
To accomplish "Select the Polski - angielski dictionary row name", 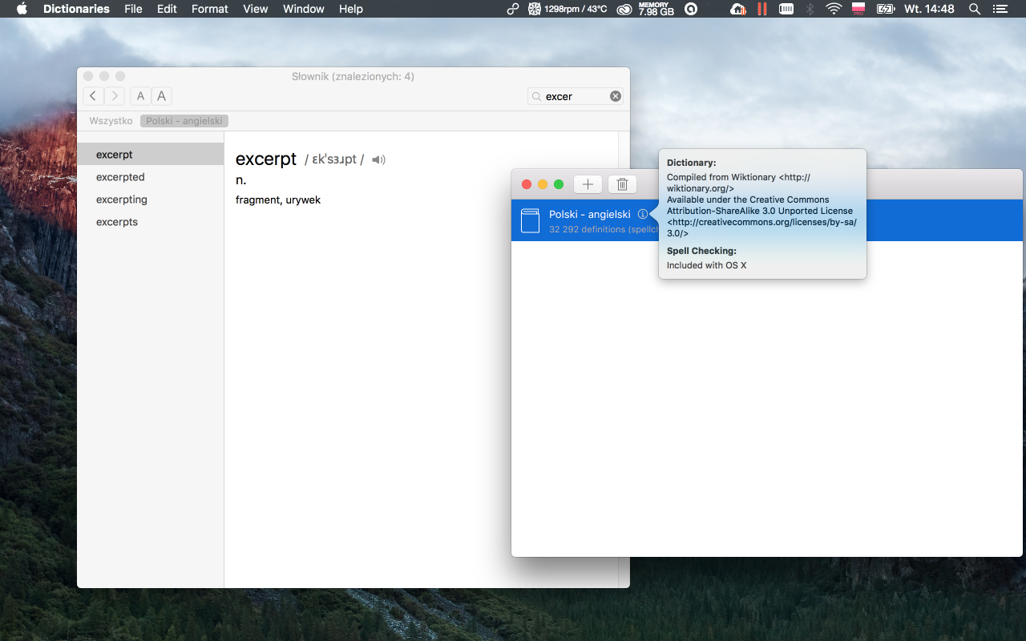I will 590,215.
